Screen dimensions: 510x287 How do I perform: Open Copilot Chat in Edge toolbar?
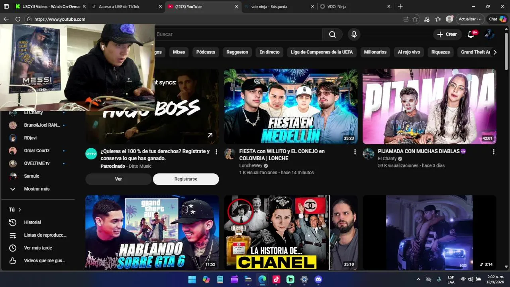click(498, 19)
